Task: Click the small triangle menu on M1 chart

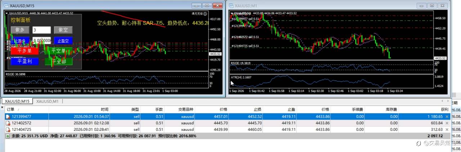Action: 231,13
